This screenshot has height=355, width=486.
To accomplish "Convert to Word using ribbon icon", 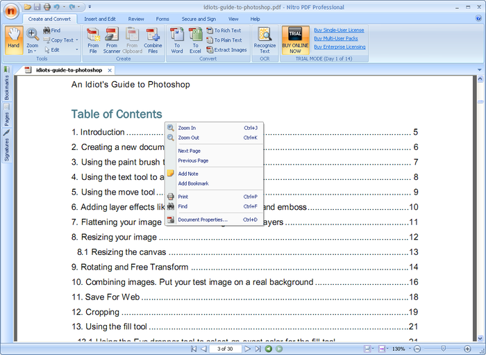I will point(177,40).
